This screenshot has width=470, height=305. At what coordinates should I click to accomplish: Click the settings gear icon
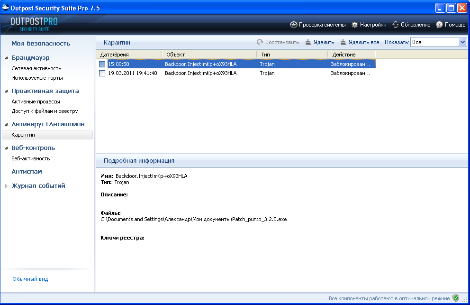coord(354,25)
